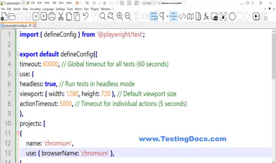The height and width of the screenshot is (163, 276).
Task: Open the Plugins menu
Action: tap(95, 9)
